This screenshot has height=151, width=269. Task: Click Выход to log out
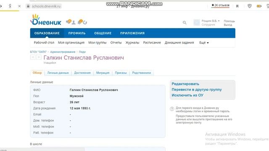pyautogui.click(x=228, y=25)
